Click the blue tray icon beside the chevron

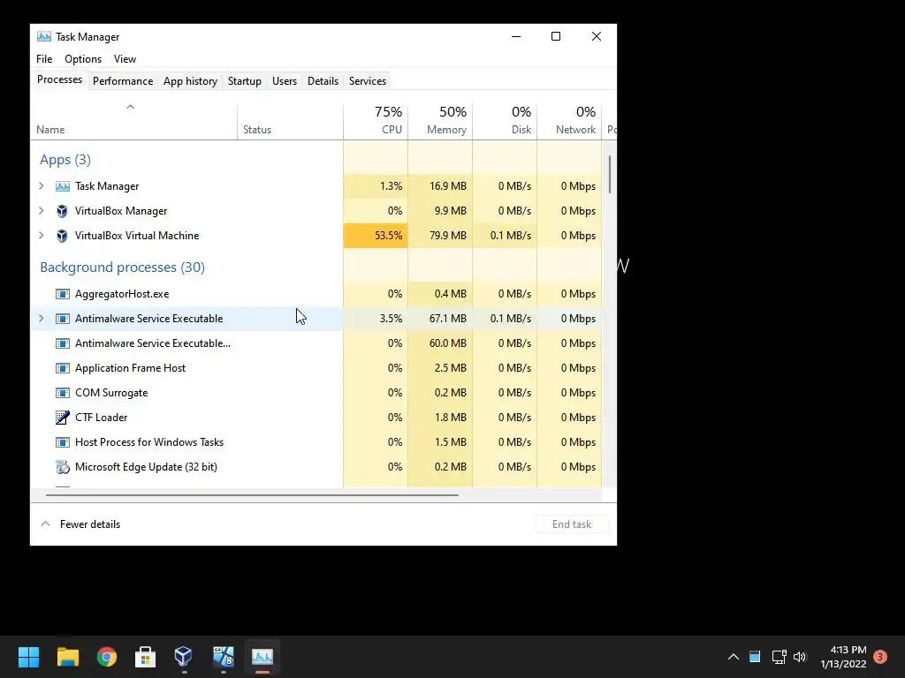click(755, 657)
